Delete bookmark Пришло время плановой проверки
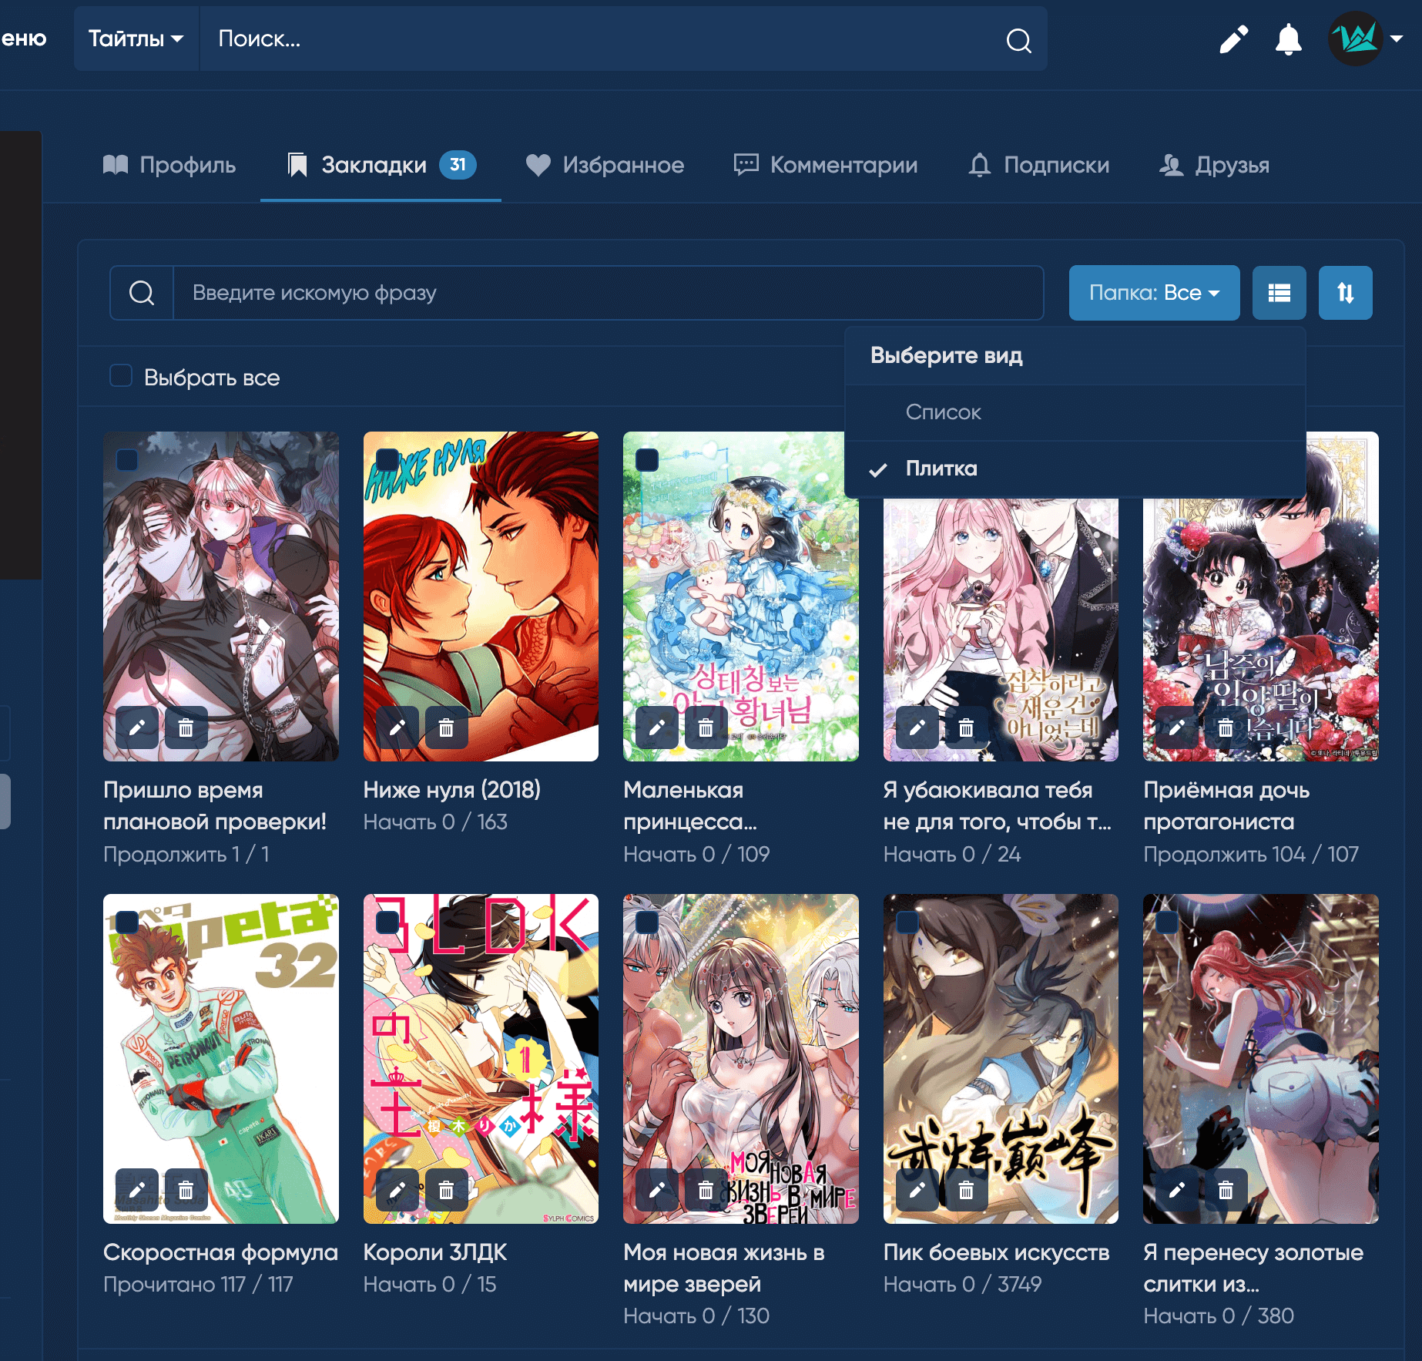Viewport: 1422px width, 1361px height. pos(186,728)
